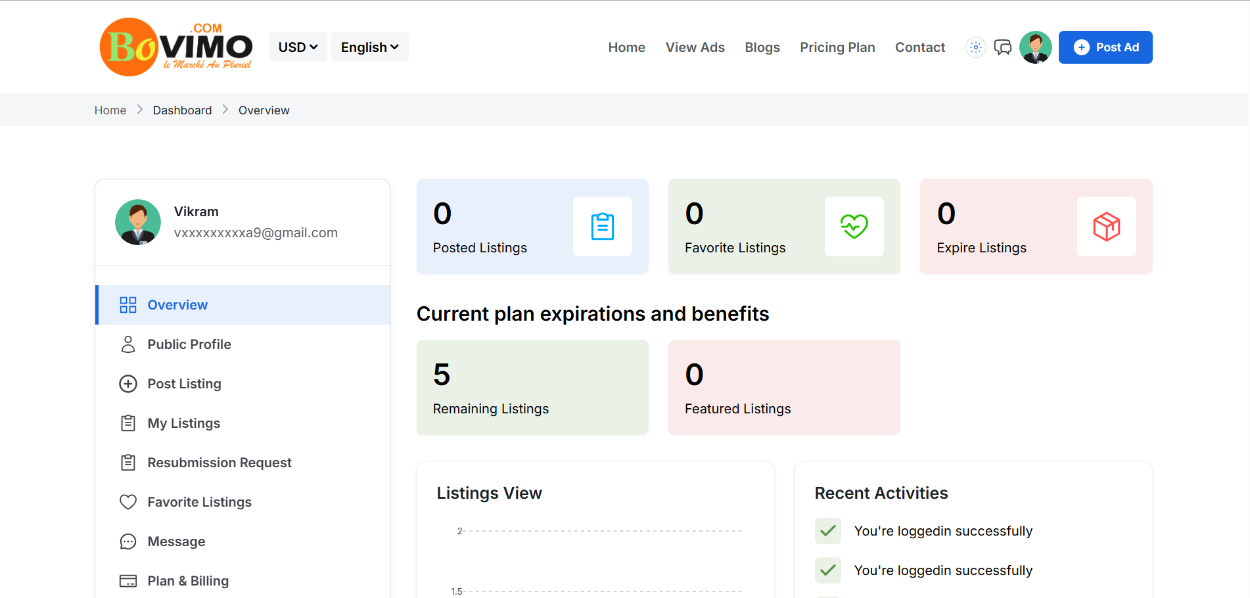Click Dashboard breadcrumb link
The height and width of the screenshot is (598, 1250).
pos(182,110)
